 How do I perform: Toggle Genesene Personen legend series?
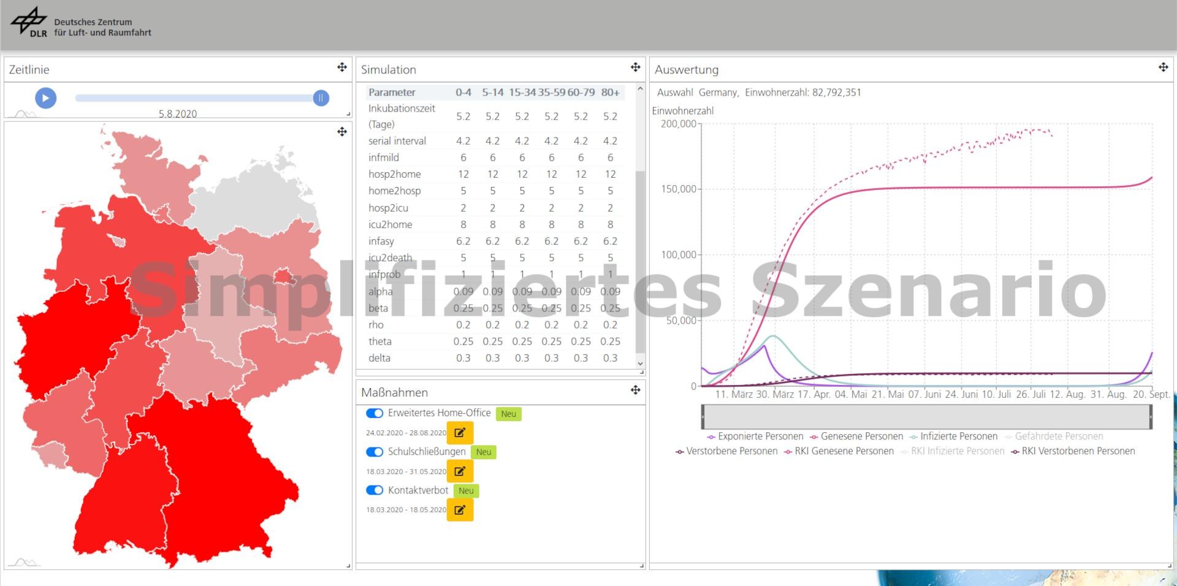point(856,436)
